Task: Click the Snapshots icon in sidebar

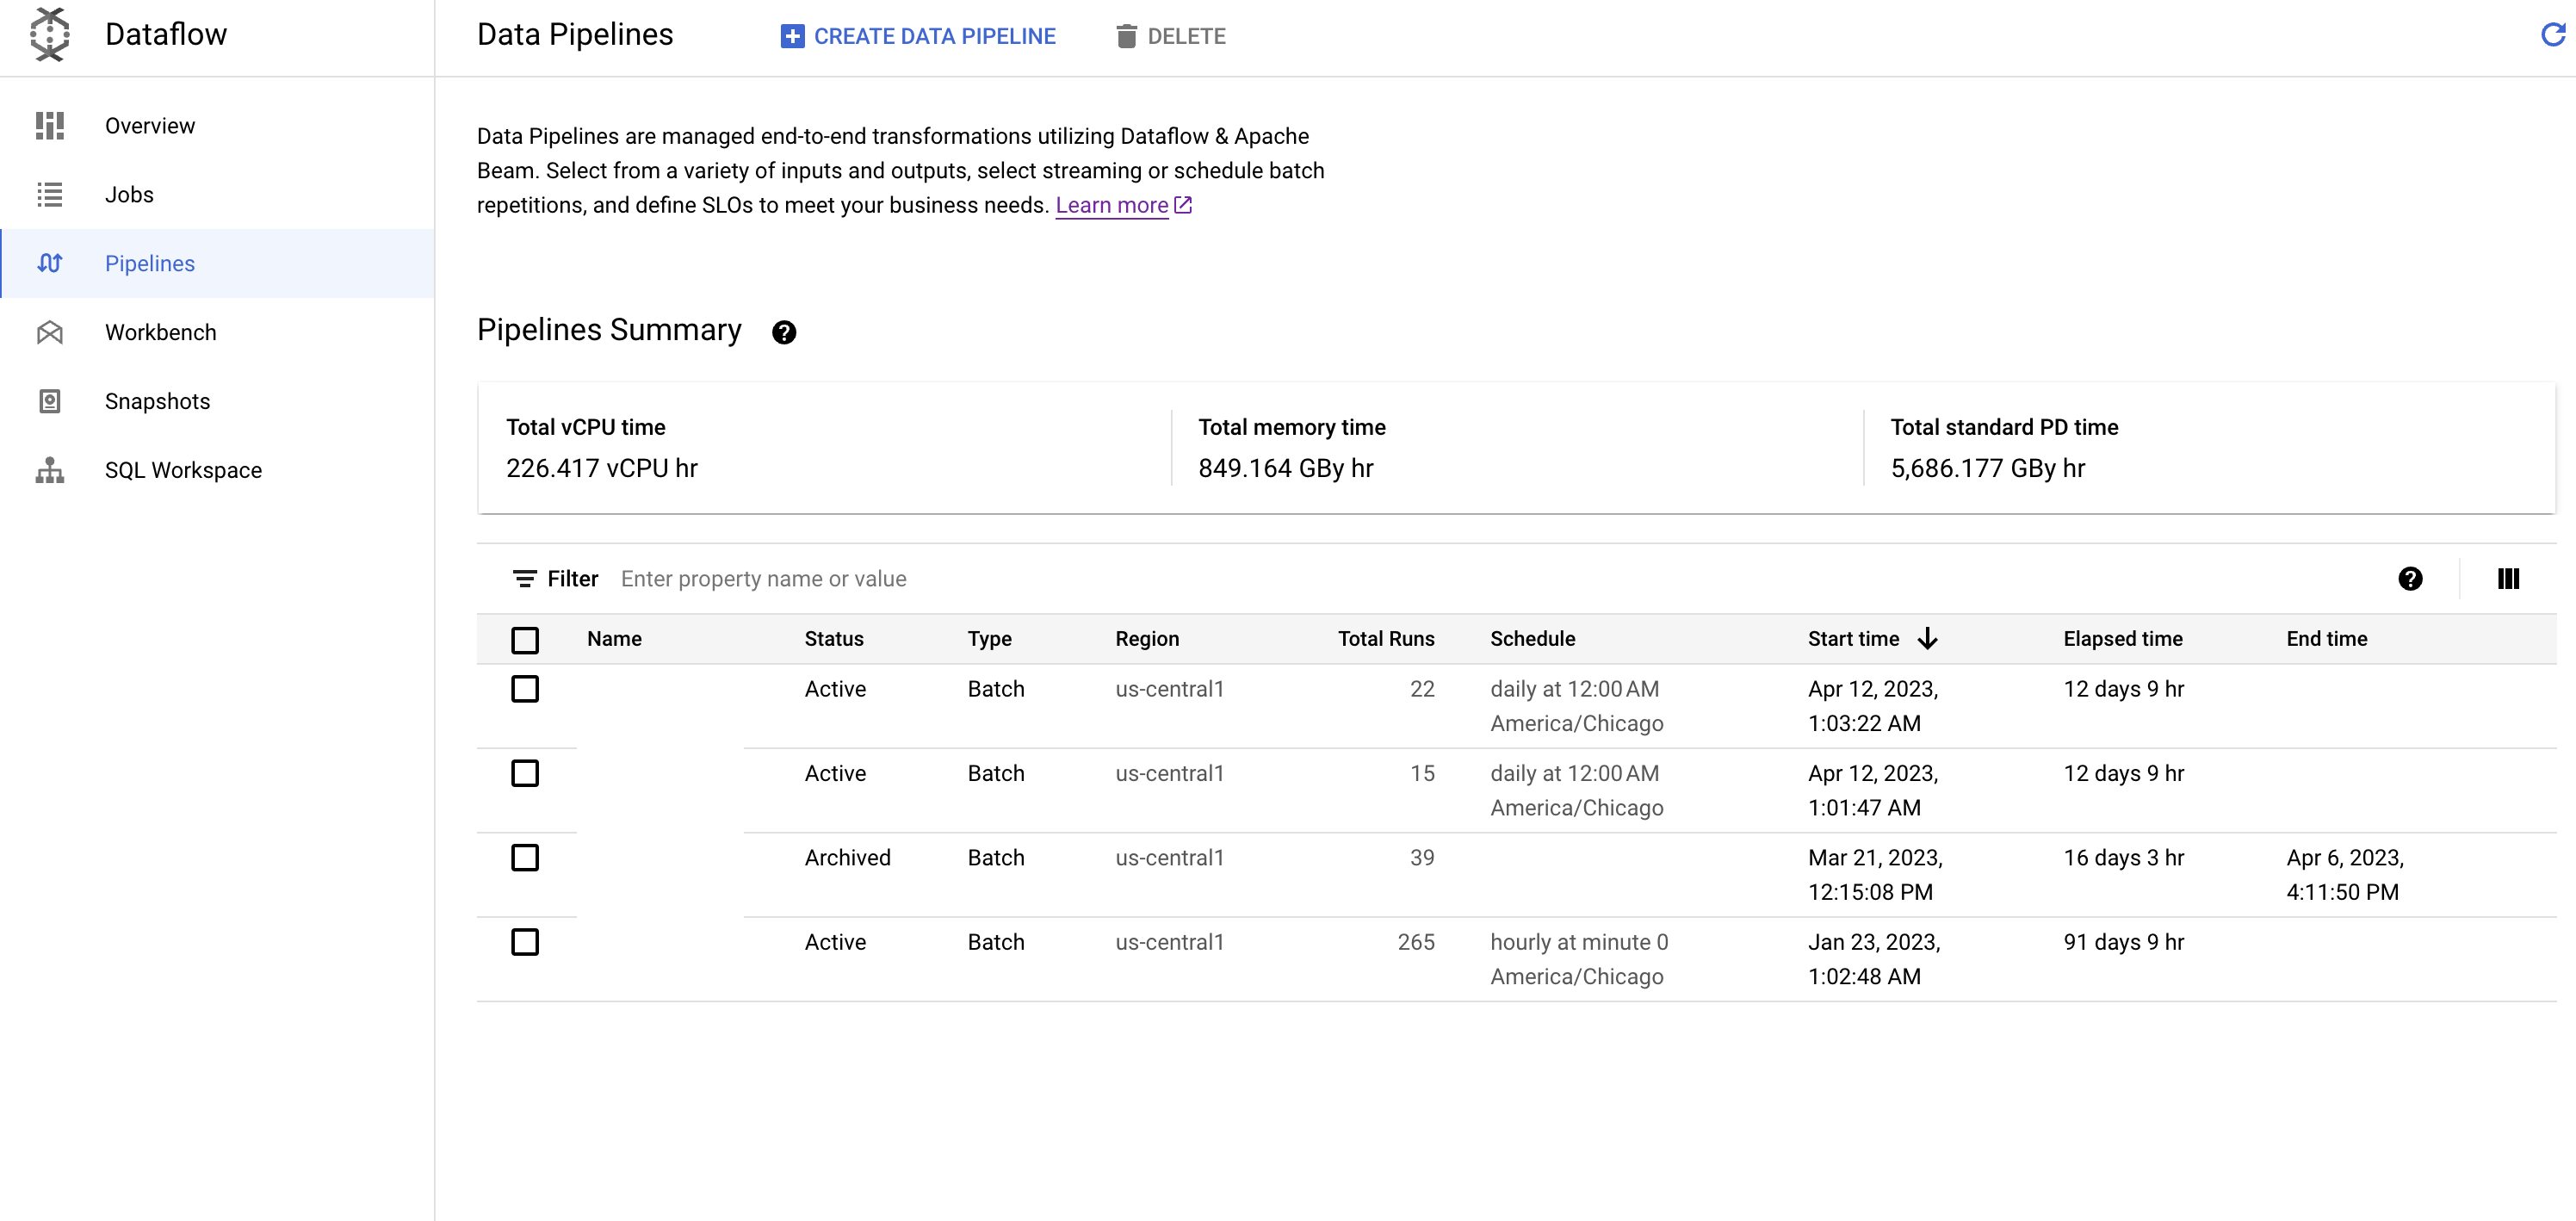Action: point(49,401)
